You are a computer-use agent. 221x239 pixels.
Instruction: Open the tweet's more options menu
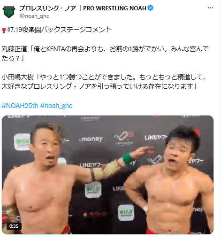tap(210, 8)
